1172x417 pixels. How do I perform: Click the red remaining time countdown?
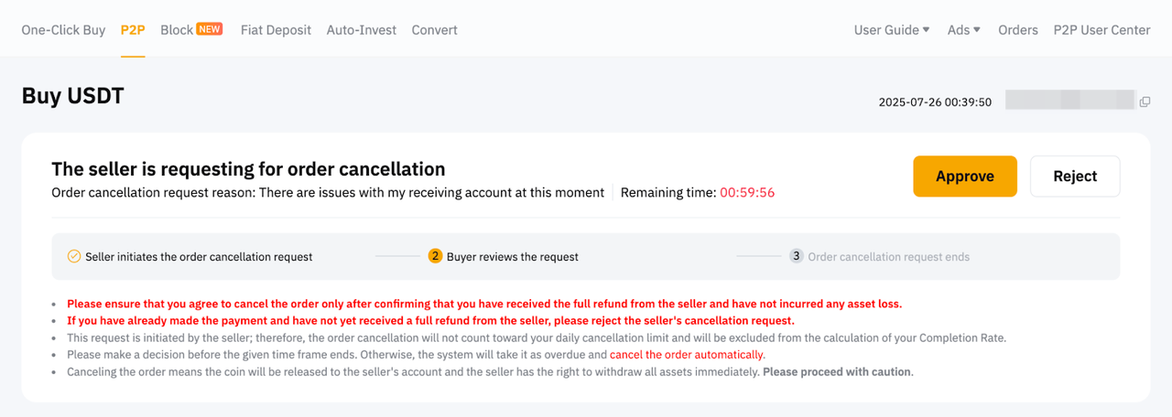point(747,193)
